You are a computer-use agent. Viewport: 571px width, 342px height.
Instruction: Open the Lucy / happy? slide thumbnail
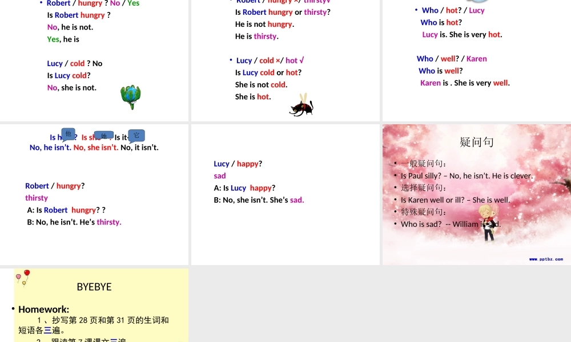(x=285, y=194)
